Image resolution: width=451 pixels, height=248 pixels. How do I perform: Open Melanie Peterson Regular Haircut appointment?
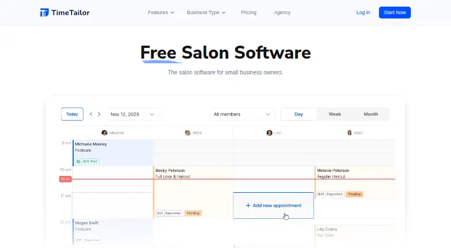[x=355, y=183]
